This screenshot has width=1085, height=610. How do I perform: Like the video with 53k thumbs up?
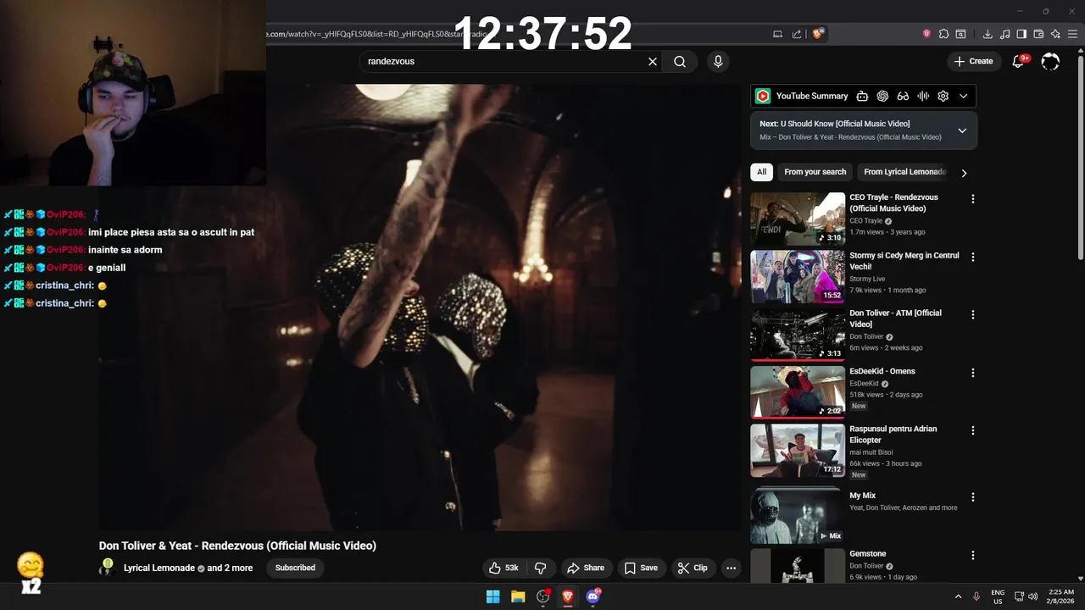(504, 568)
